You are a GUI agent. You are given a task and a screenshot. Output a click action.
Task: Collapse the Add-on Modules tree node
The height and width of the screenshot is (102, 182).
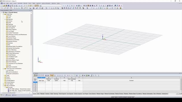pos(3,86)
